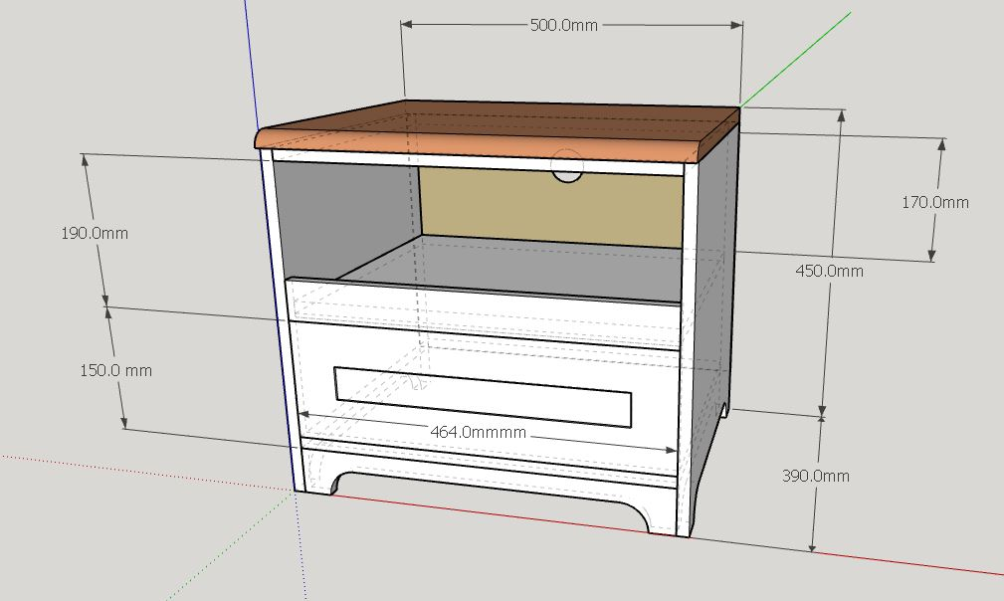The width and height of the screenshot is (1004, 601).
Task: Select the 464.0mm drawer width dimension
Action: [479, 432]
